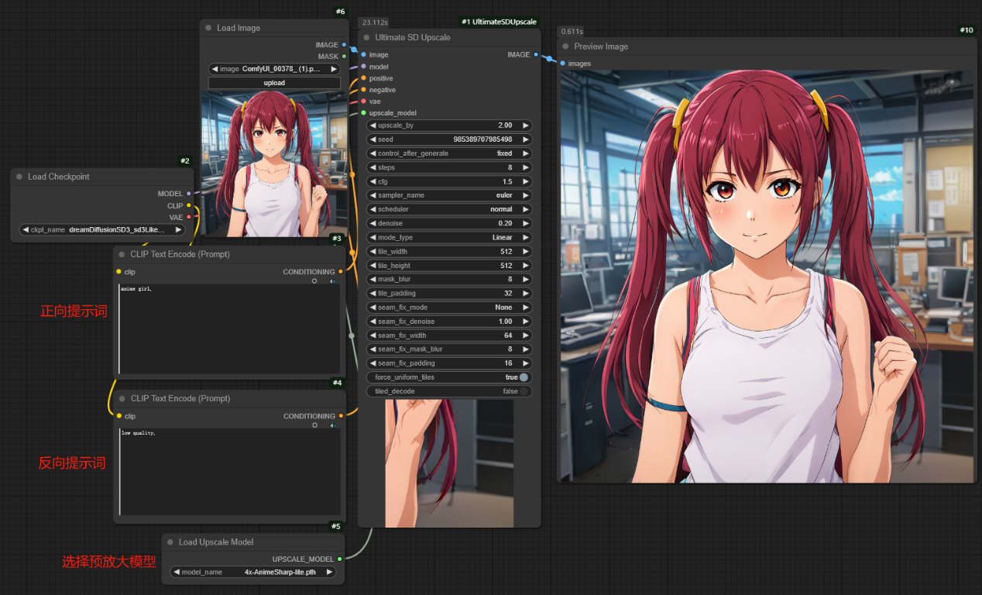Collapse the Load Image node via title dot
Image resolution: width=982 pixels, height=595 pixels.
[208, 28]
